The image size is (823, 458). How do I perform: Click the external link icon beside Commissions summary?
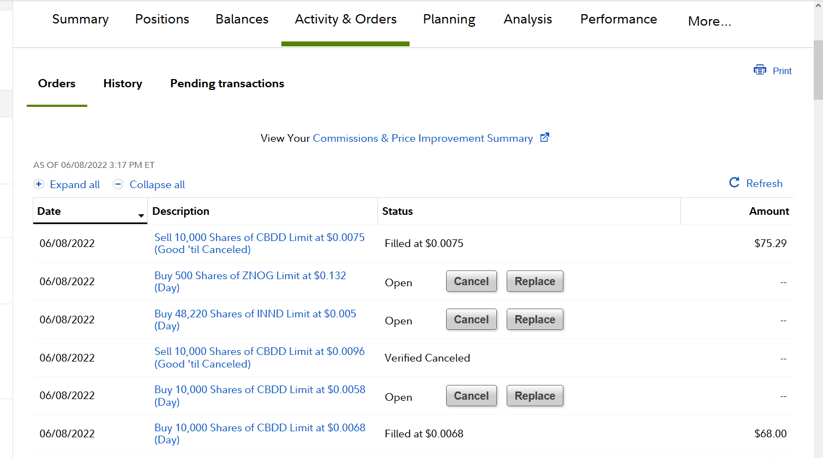point(544,137)
